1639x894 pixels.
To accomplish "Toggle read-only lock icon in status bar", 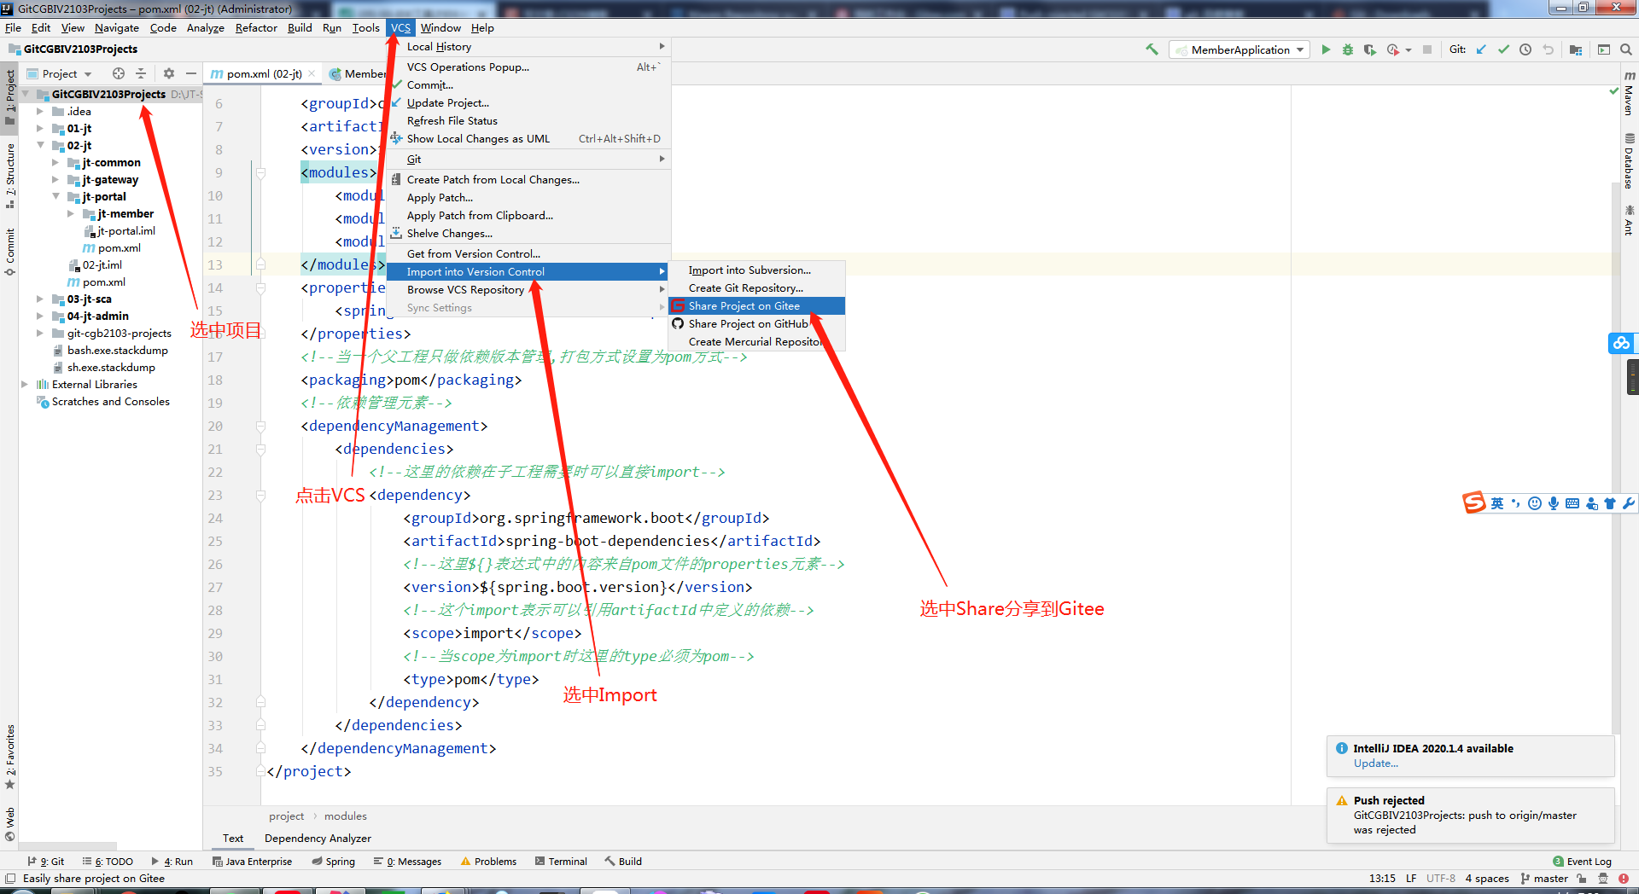I will click(x=1582, y=878).
